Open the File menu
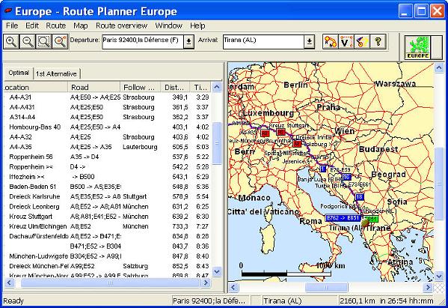The image size is (448, 308). [12, 25]
